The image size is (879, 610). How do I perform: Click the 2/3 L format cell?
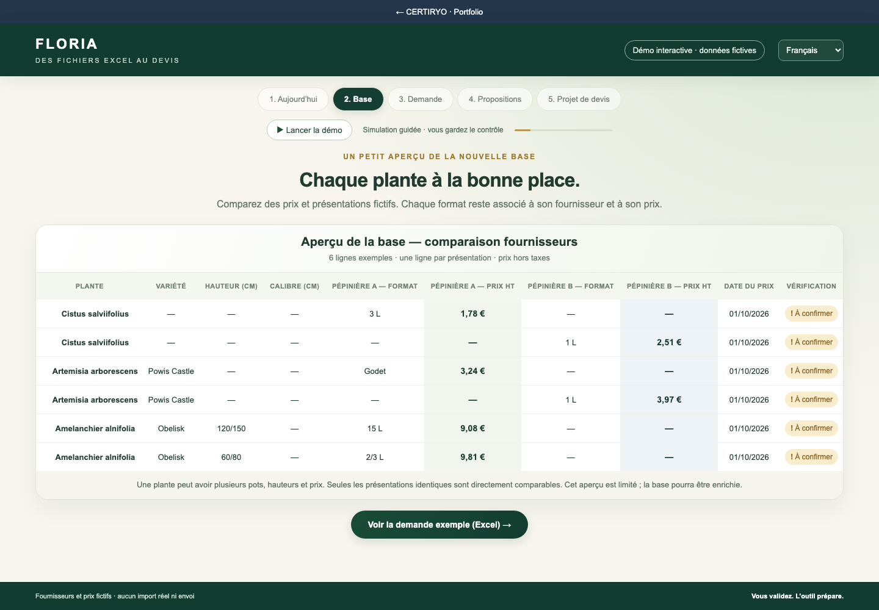[375, 457]
